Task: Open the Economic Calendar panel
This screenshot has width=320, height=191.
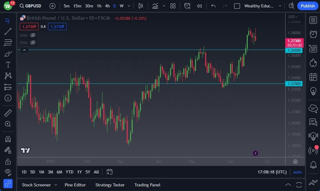Action: click(x=313, y=77)
